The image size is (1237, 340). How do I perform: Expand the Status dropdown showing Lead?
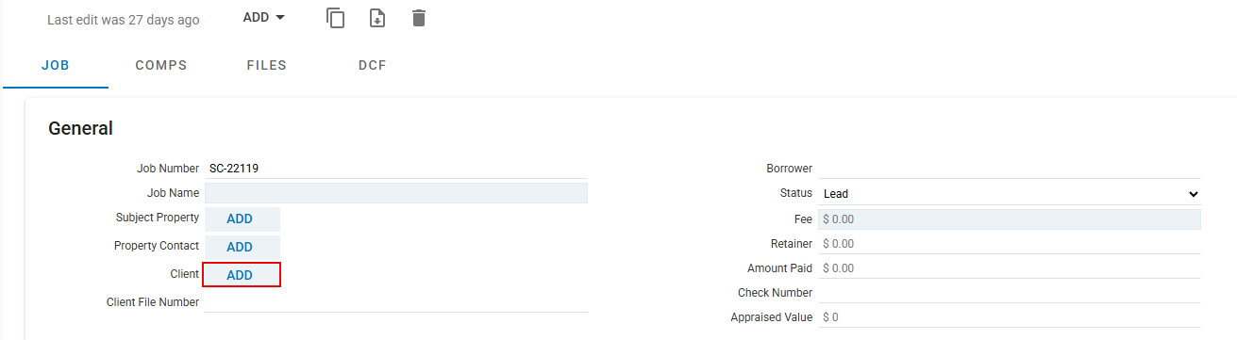[x=1010, y=193]
